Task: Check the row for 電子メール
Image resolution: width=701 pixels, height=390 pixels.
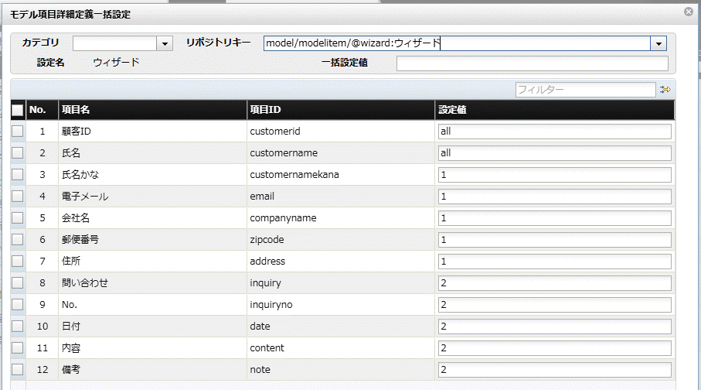Action: click(18, 196)
